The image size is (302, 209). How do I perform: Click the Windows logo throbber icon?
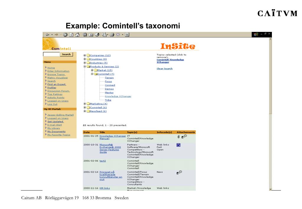[x=256, y=35]
